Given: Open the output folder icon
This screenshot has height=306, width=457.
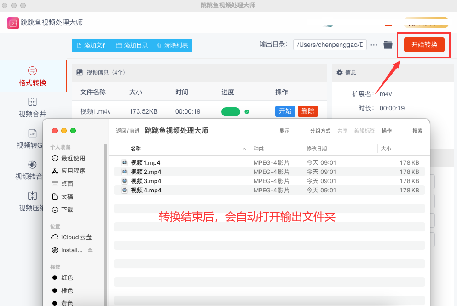Looking at the screenshot, I should point(388,45).
